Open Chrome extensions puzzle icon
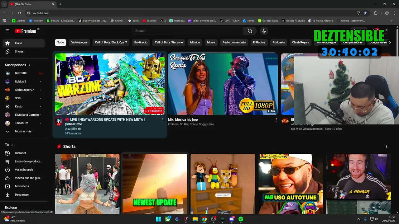 [x=376, y=13]
